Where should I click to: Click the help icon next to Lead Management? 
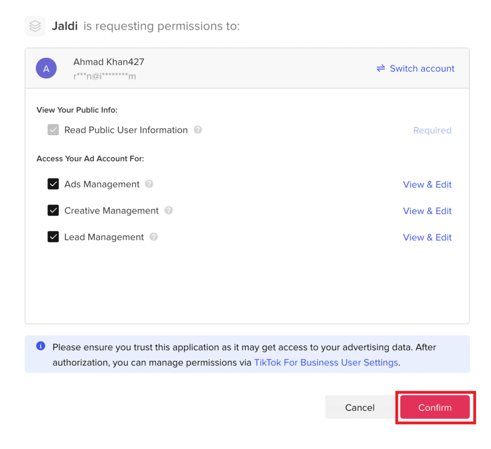pyautogui.click(x=153, y=237)
